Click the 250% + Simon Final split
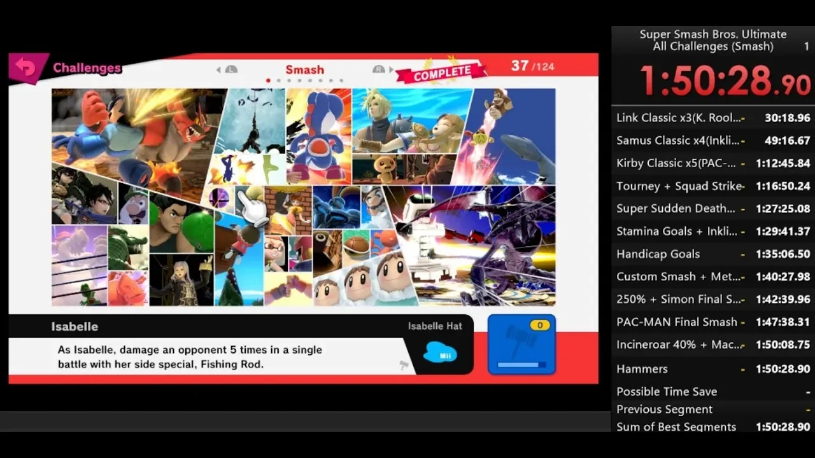 [713, 299]
